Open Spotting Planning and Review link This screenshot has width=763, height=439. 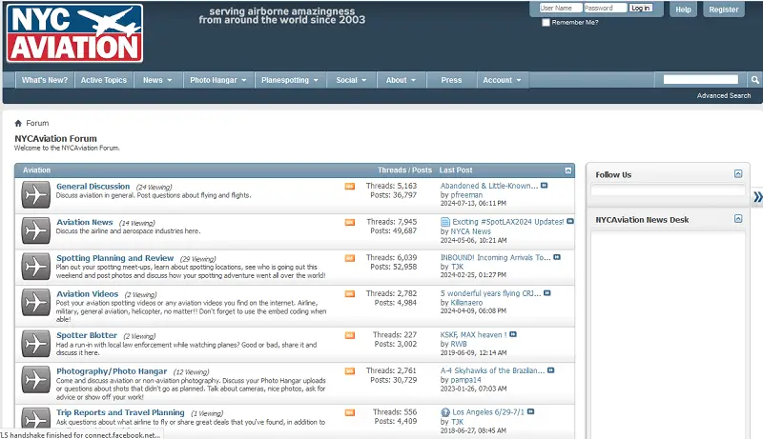point(114,258)
